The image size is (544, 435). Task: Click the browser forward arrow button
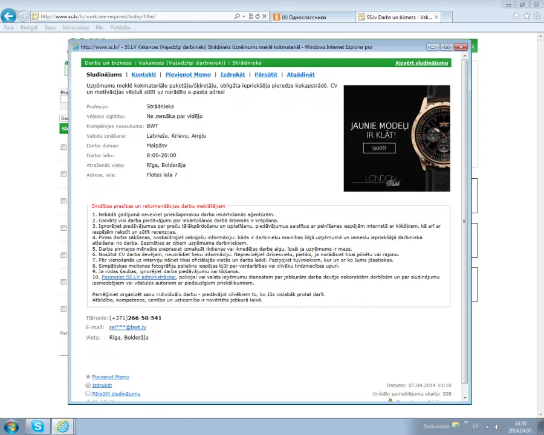coord(23,16)
